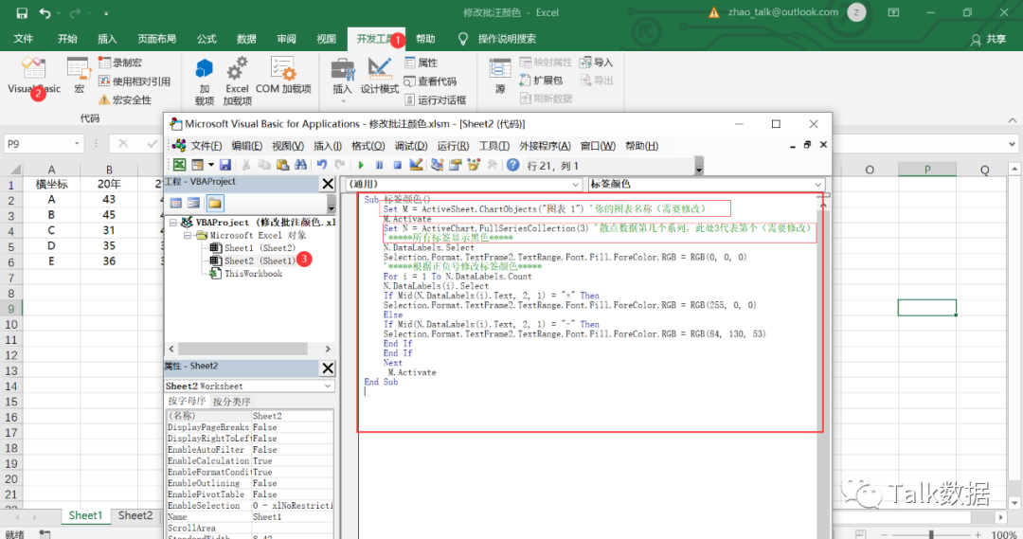Toggle folders view in project explorer
Image resolution: width=1023 pixels, height=539 pixels.
[x=215, y=203]
